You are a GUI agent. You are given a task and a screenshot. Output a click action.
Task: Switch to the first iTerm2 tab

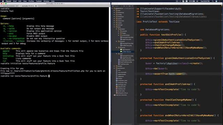tap(9, 6)
